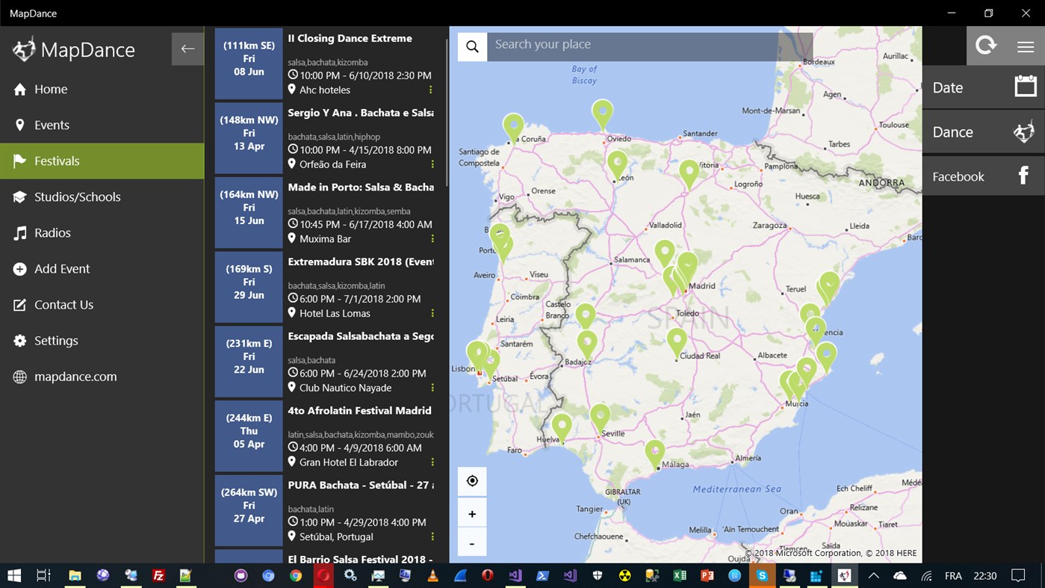1045x588 pixels.
Task: Open 'II Closing Dance Extreme' event title
Action: (x=350, y=38)
